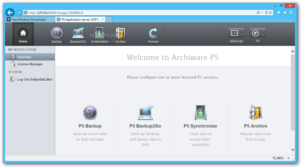This screenshot has width=302, height=168.
Task: Click the P5 Backup clock icon
Action: pyautogui.click(x=90, y=113)
